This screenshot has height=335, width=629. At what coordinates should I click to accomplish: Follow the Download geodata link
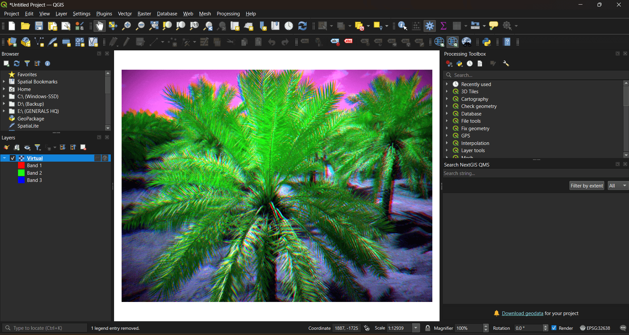pyautogui.click(x=522, y=313)
